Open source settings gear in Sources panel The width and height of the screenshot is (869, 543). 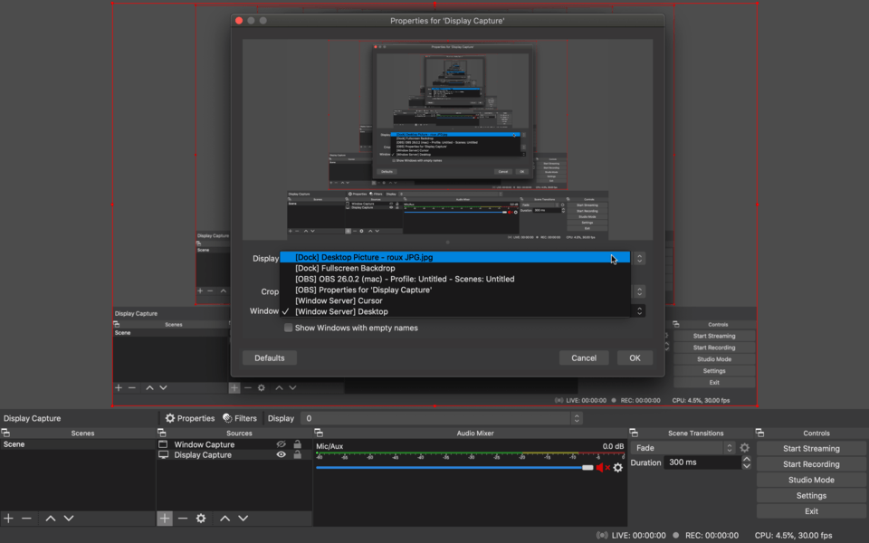point(201,519)
